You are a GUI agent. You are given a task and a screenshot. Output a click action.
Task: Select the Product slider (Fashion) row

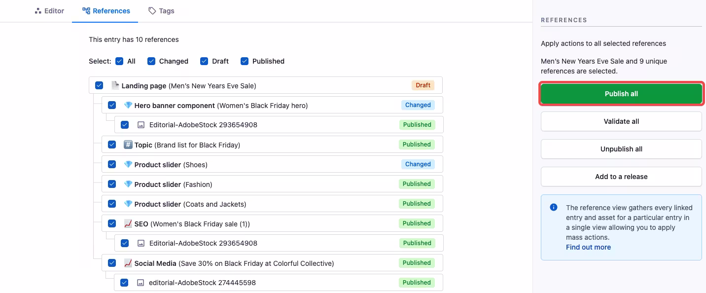[272, 184]
